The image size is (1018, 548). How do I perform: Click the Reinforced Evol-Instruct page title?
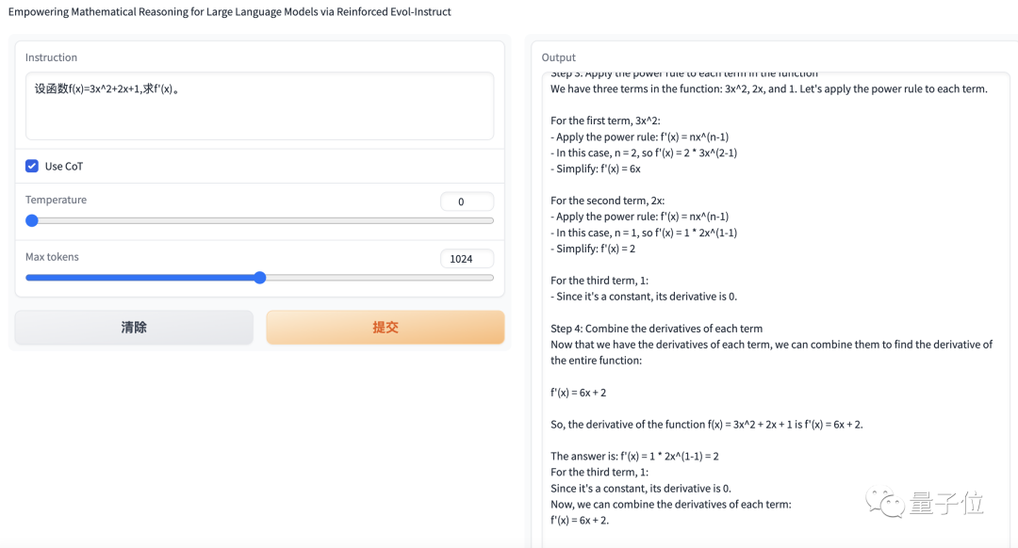230,12
